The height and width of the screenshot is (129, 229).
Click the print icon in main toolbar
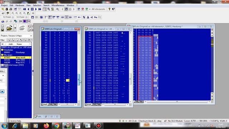coord(11,9)
